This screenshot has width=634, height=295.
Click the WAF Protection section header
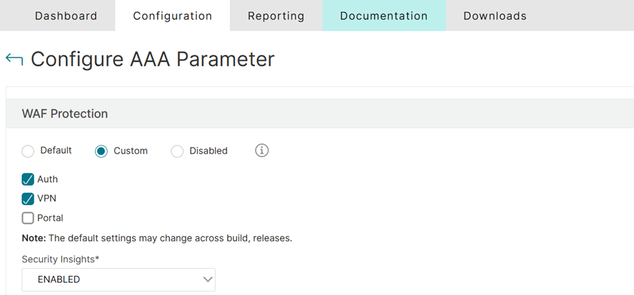click(65, 114)
